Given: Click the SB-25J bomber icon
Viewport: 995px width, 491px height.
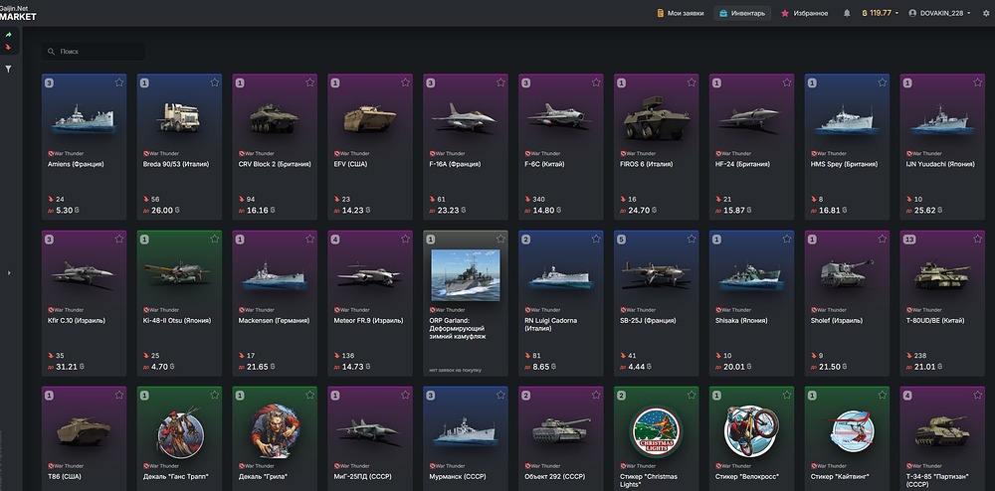Looking at the screenshot, I should [x=656, y=273].
